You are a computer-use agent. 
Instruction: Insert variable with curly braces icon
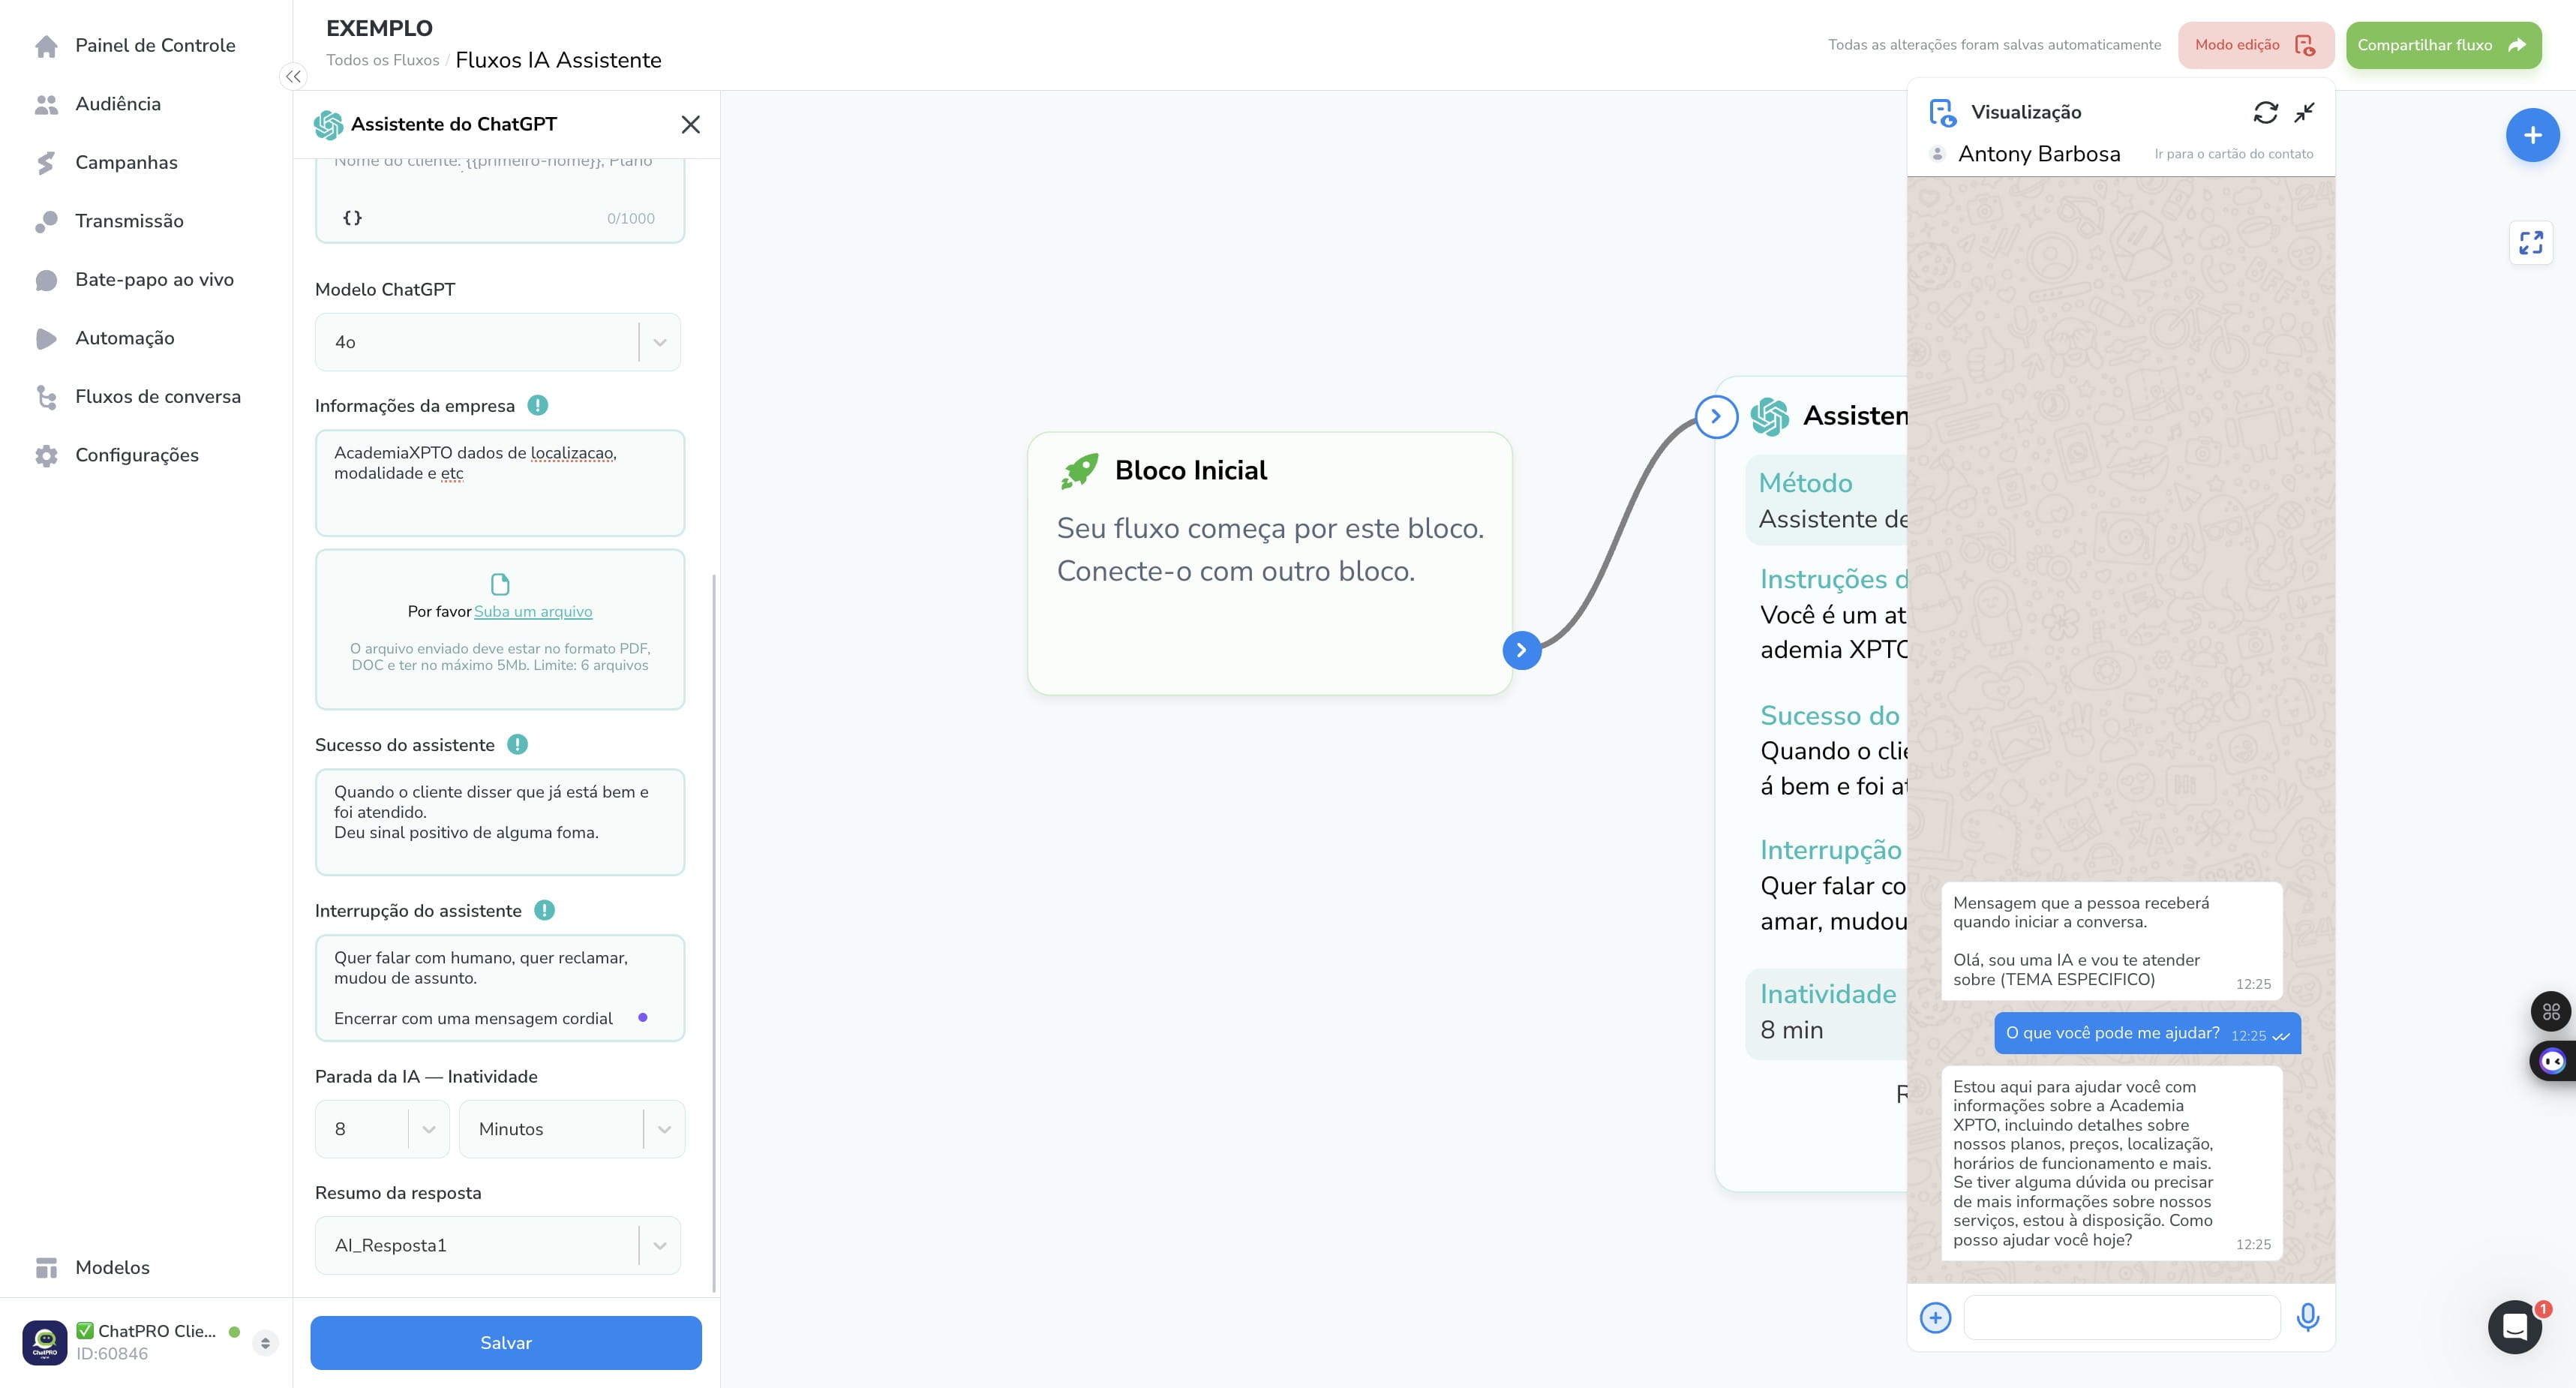pyautogui.click(x=352, y=217)
